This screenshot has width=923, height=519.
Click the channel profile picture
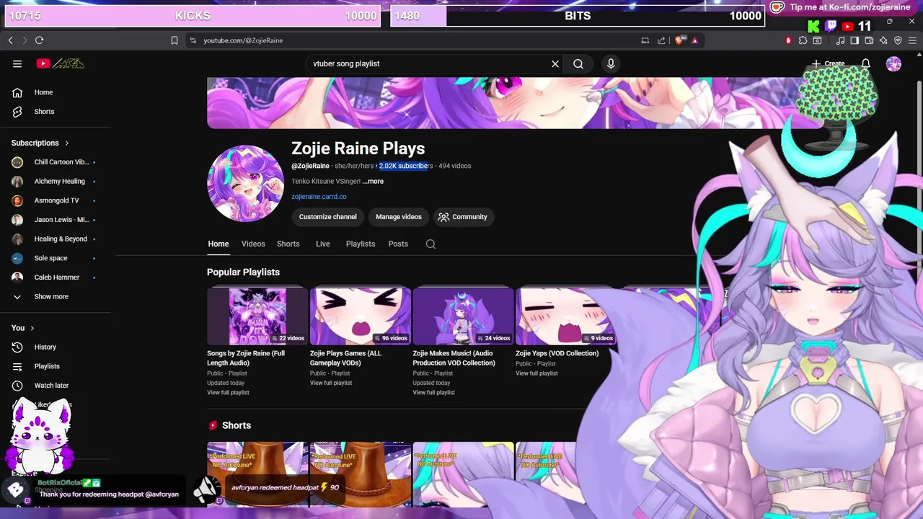[x=245, y=183]
